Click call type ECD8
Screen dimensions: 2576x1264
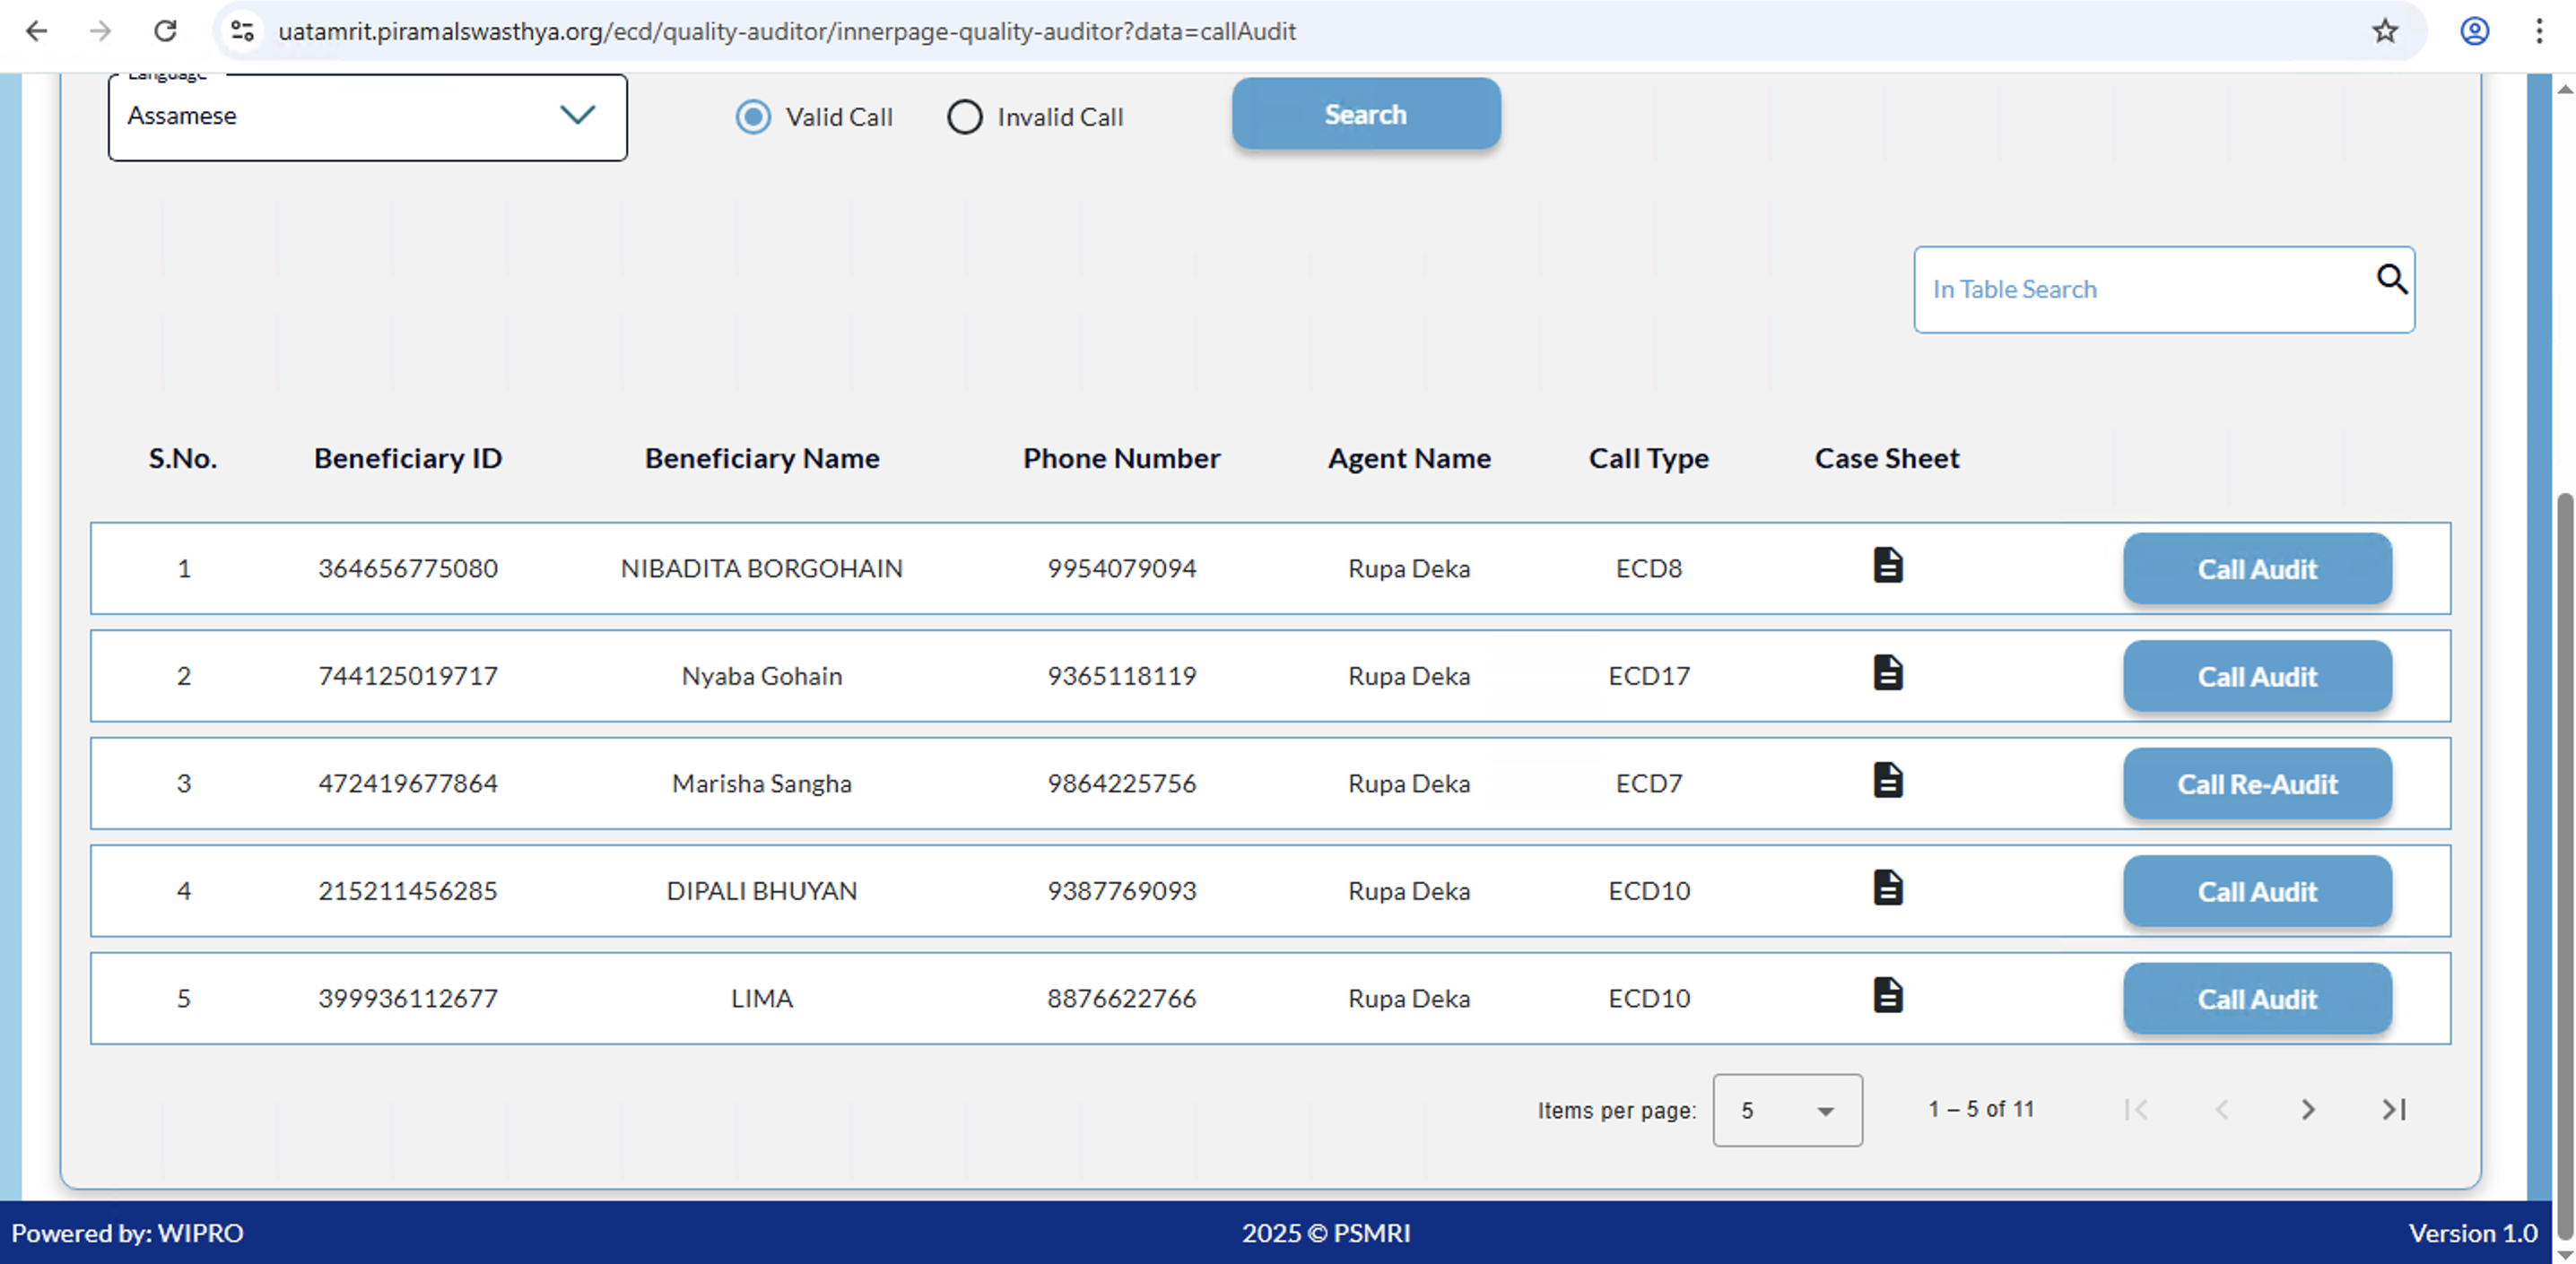click(x=1648, y=568)
